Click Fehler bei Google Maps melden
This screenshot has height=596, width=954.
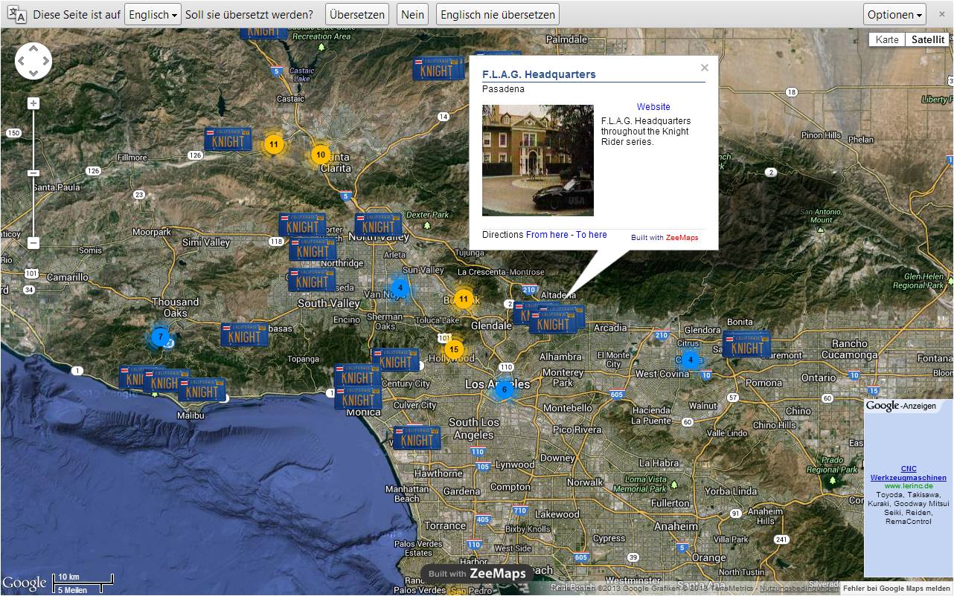click(896, 588)
